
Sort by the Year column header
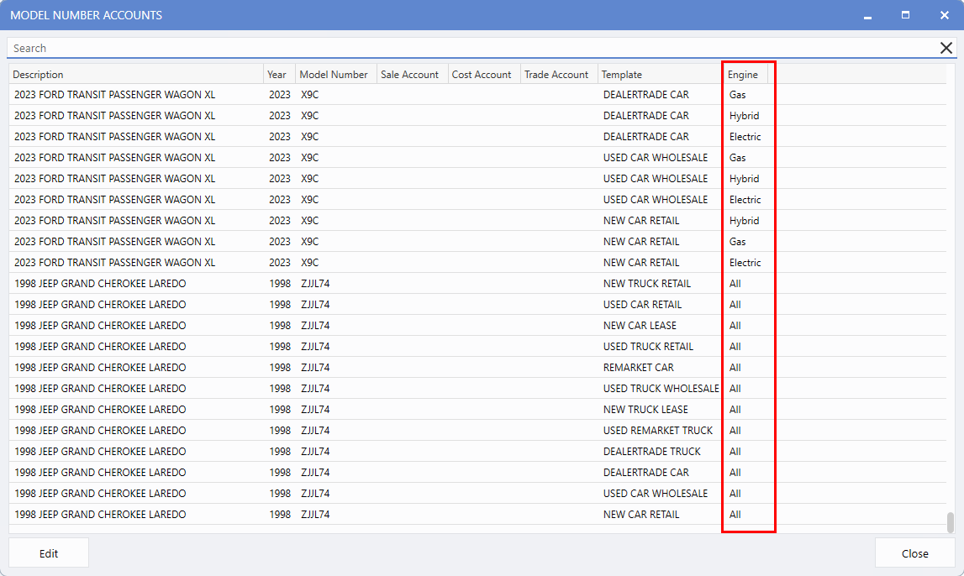click(x=280, y=74)
